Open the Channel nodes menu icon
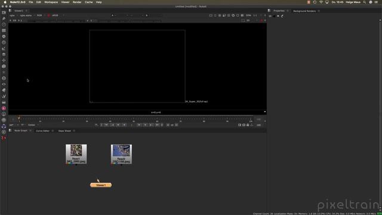 point(4,30)
